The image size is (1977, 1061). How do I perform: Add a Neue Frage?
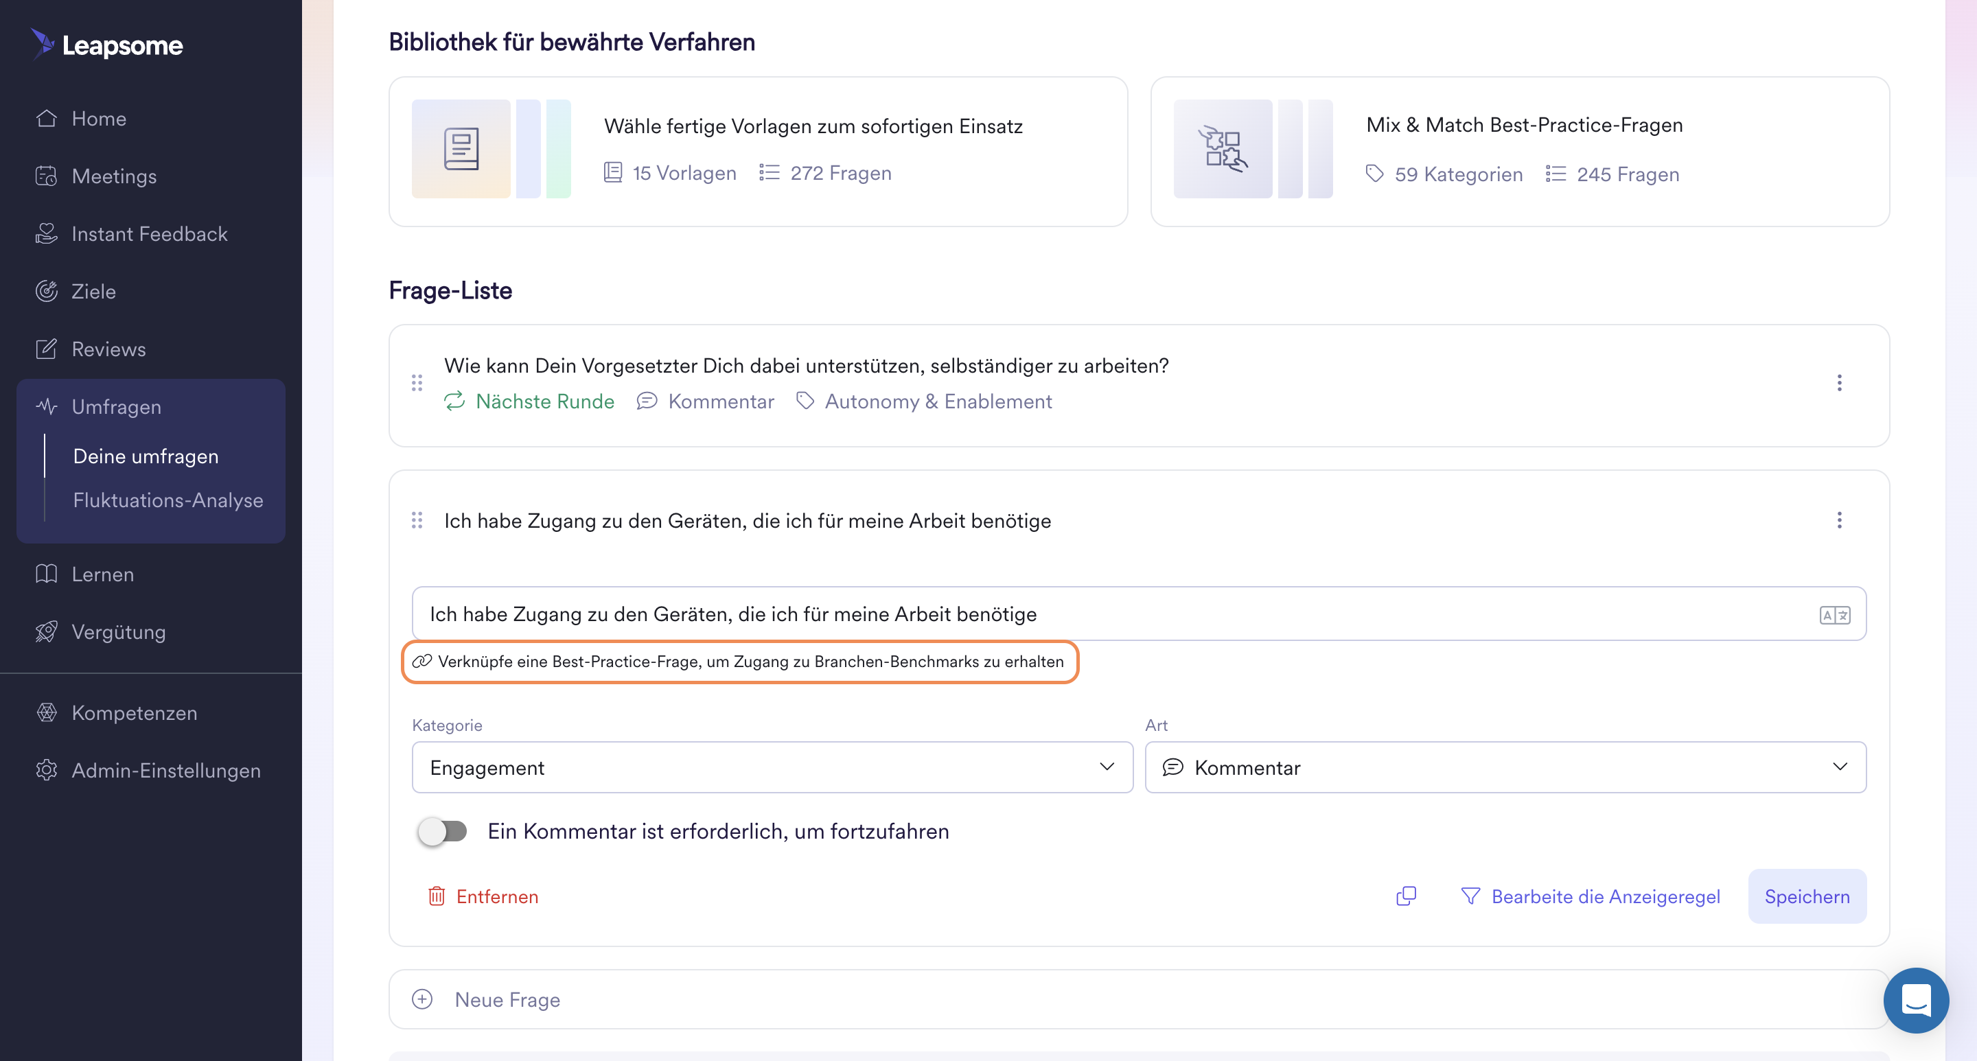(x=1138, y=999)
